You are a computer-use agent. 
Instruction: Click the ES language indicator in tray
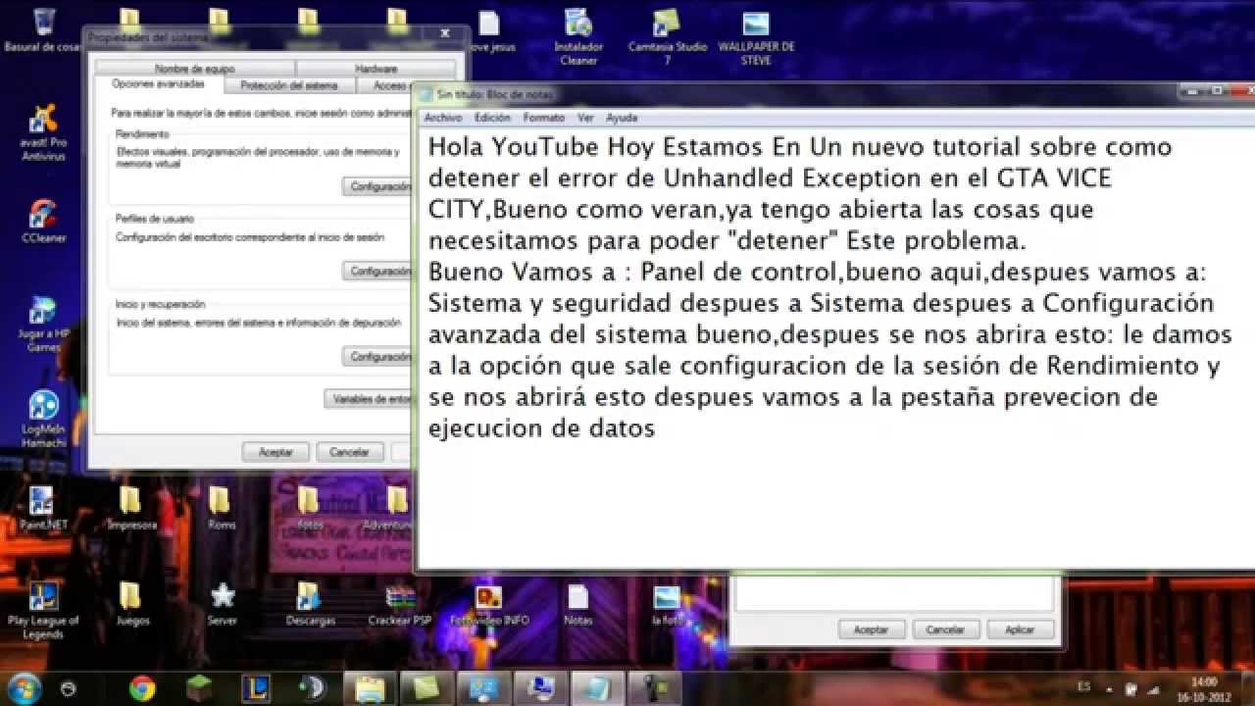pyautogui.click(x=1083, y=686)
